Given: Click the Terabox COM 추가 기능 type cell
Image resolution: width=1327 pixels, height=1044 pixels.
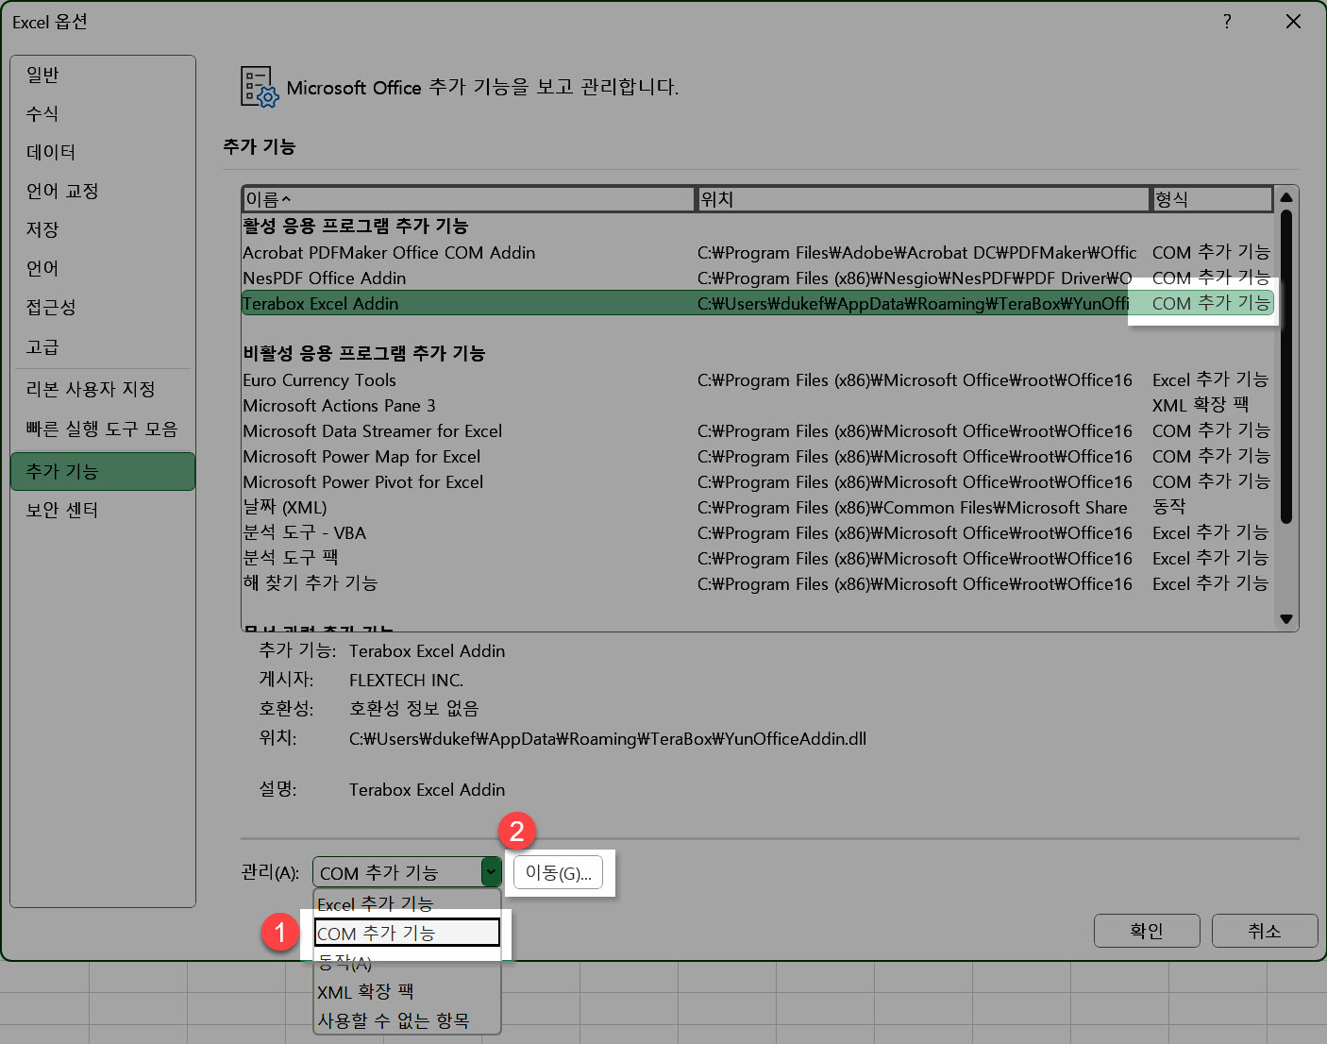Looking at the screenshot, I should [1211, 303].
